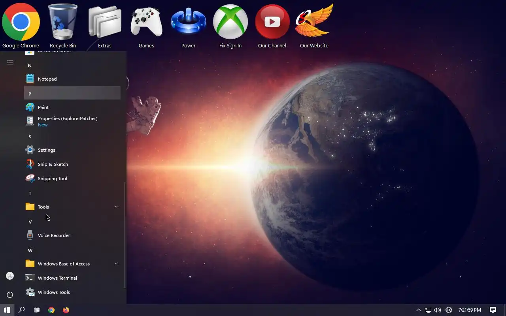Click the settings gear in system tray
Screen dimensions: 506x316
[x=449, y=310]
